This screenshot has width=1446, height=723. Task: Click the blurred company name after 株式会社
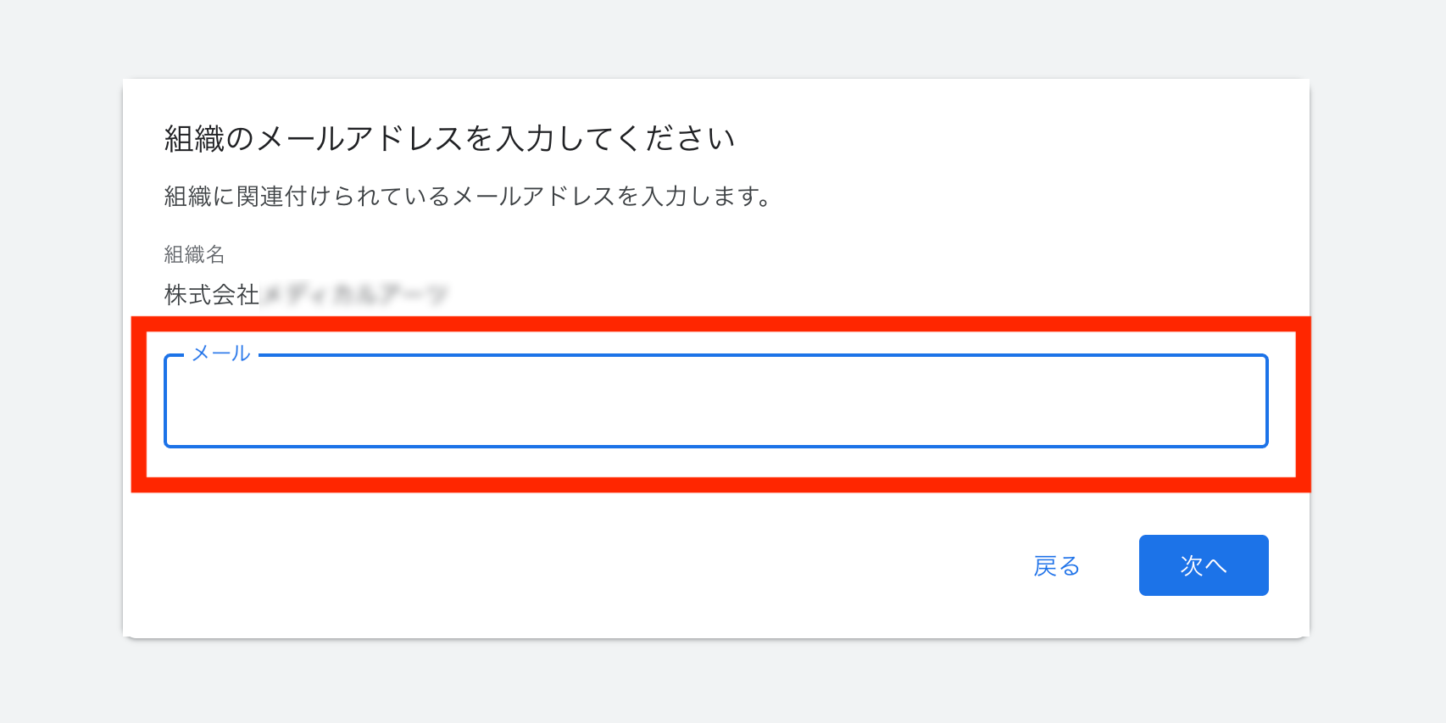click(x=354, y=295)
